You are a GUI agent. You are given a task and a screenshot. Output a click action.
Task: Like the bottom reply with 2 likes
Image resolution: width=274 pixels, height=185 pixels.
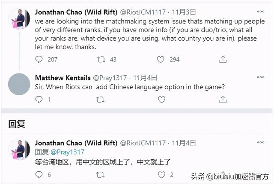point(161,174)
